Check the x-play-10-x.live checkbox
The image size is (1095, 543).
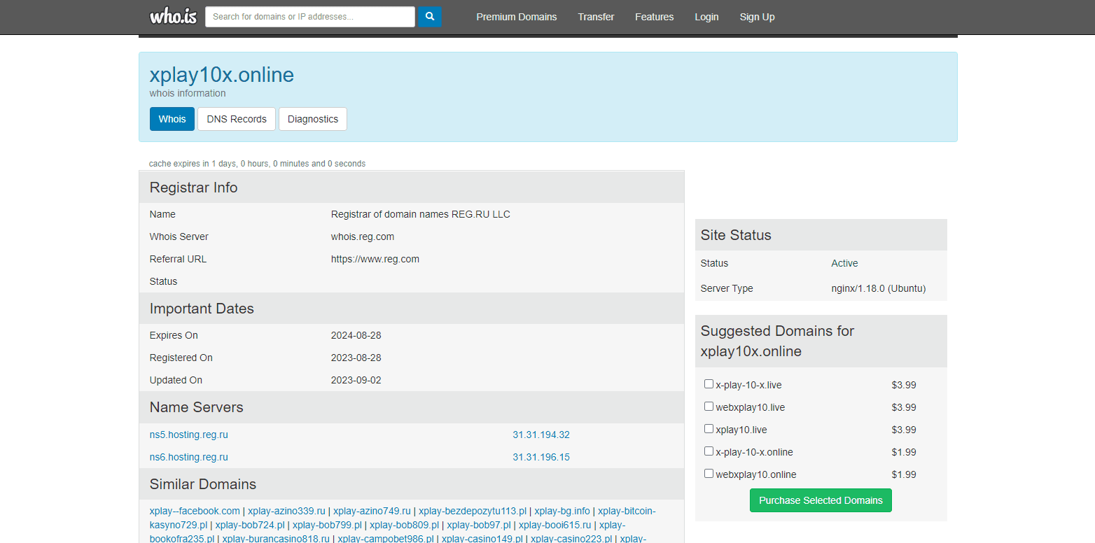709,384
